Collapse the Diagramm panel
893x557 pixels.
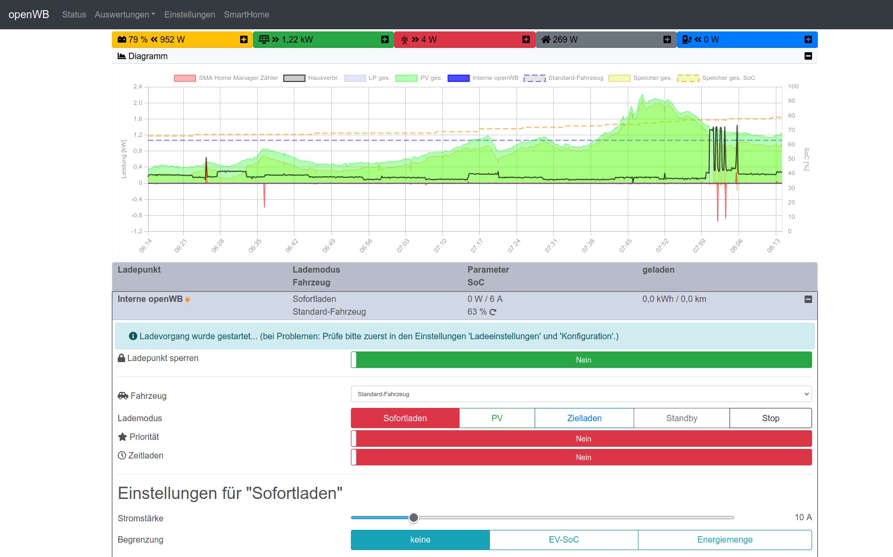coord(808,56)
